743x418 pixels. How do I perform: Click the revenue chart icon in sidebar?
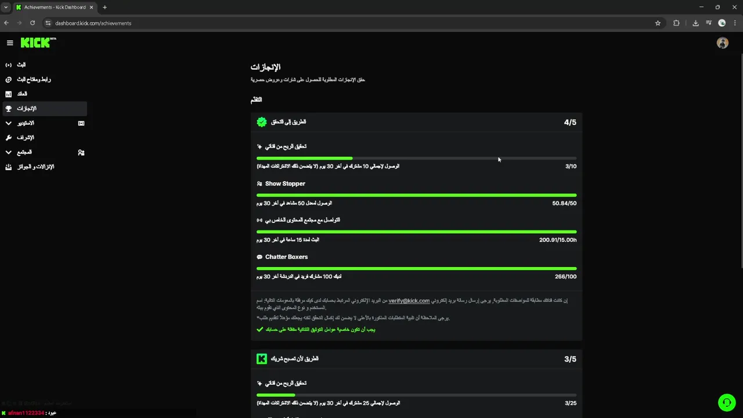point(8,94)
